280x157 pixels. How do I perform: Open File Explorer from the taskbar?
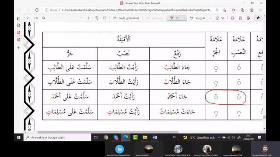tap(145, 137)
